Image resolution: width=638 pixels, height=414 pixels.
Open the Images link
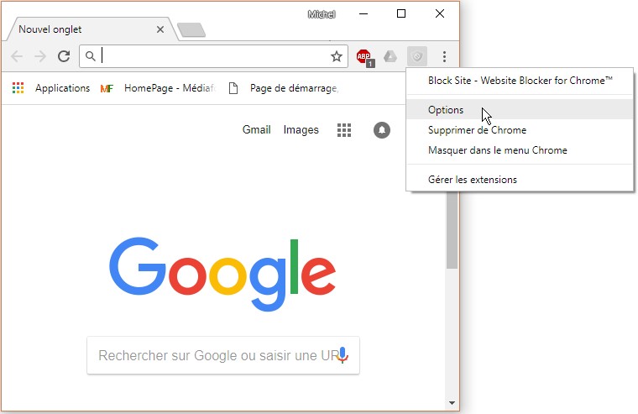(301, 130)
